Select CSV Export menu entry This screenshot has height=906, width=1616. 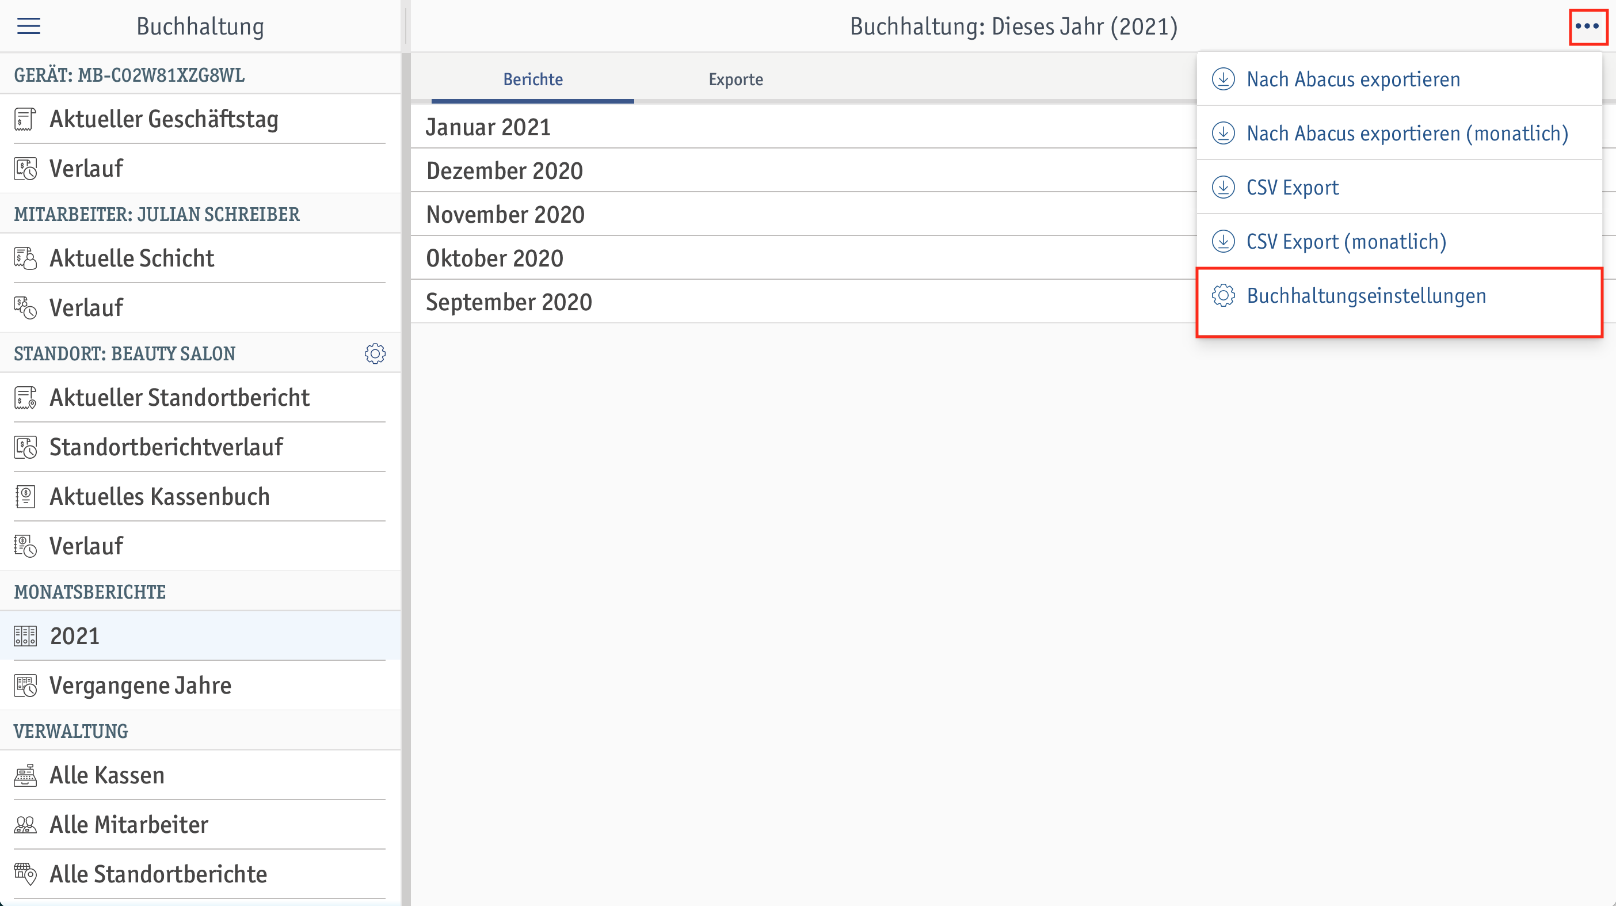pos(1400,188)
